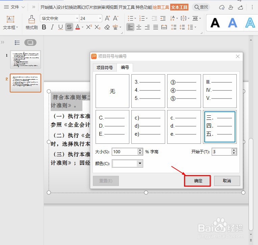Apply the blue A text style preset
This screenshot has height=245, width=258.
[232, 23]
